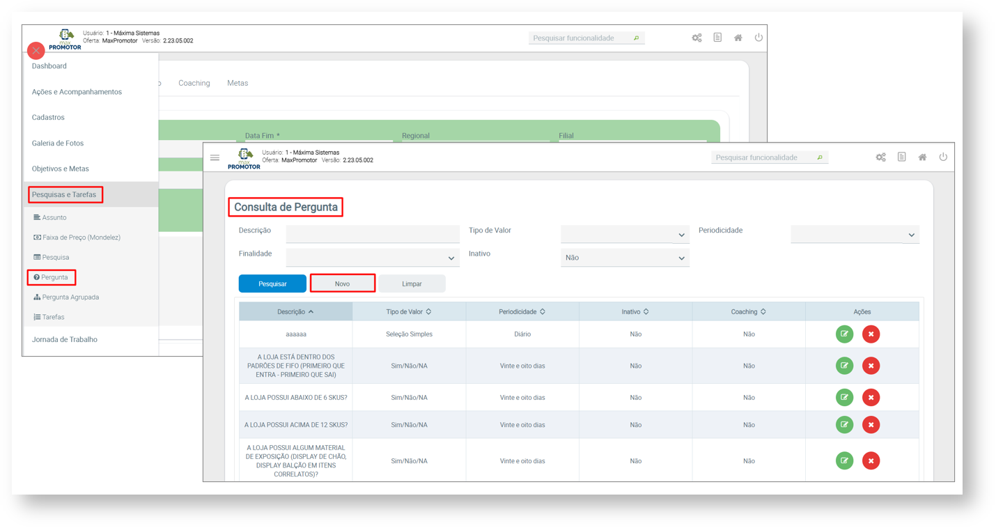Expand the Tipo de Valor dropdown
The height and width of the screenshot is (528, 996).
[624, 235]
